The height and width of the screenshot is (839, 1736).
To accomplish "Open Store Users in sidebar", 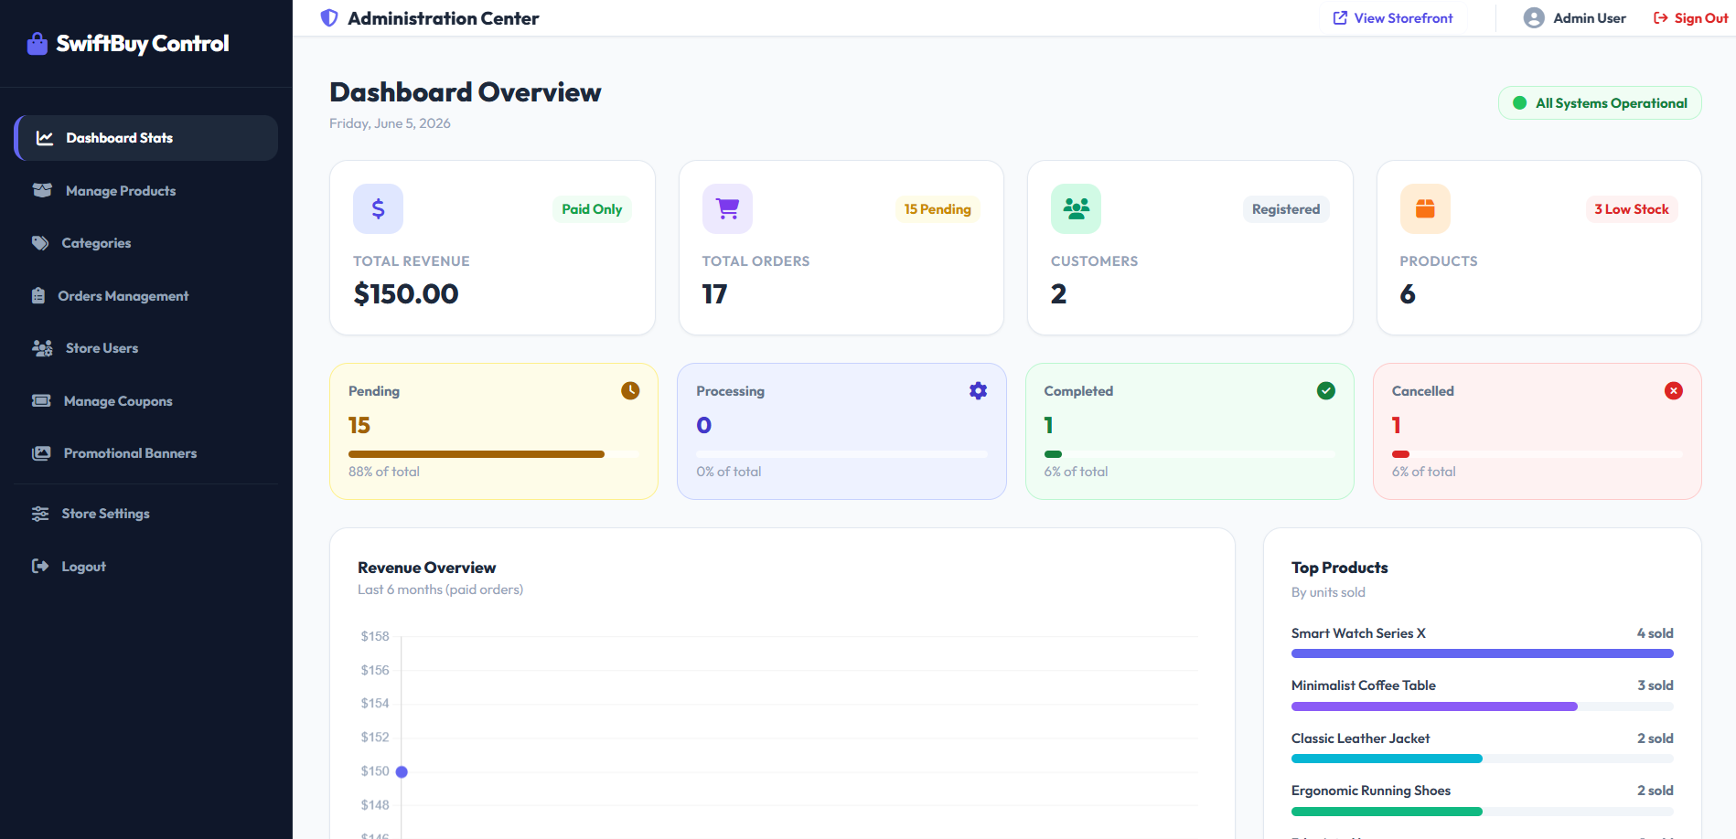I will [146, 348].
